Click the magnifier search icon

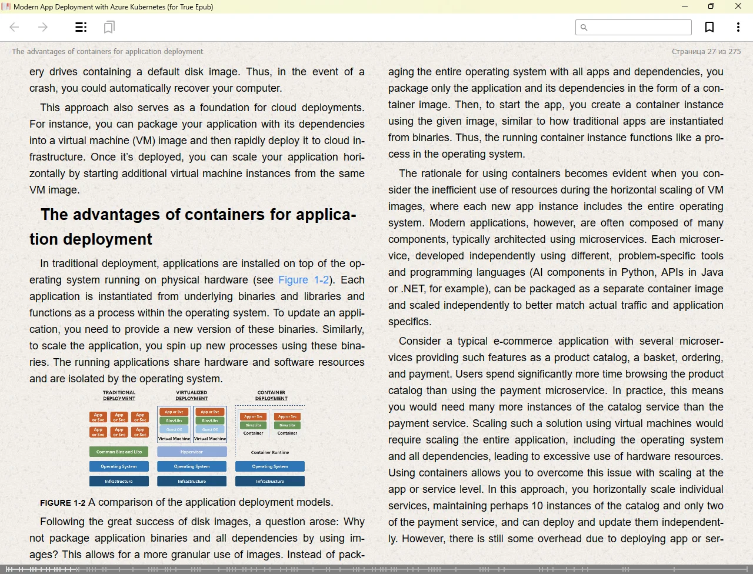click(x=584, y=28)
